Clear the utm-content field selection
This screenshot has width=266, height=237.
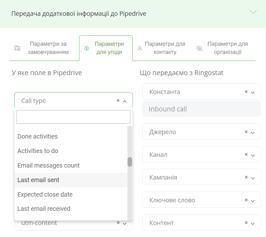tap(118, 222)
